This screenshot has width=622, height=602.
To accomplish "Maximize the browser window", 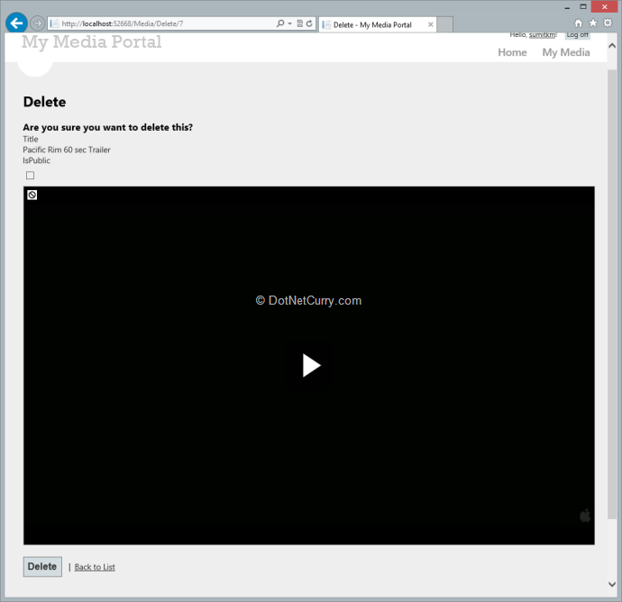I will 583,6.
